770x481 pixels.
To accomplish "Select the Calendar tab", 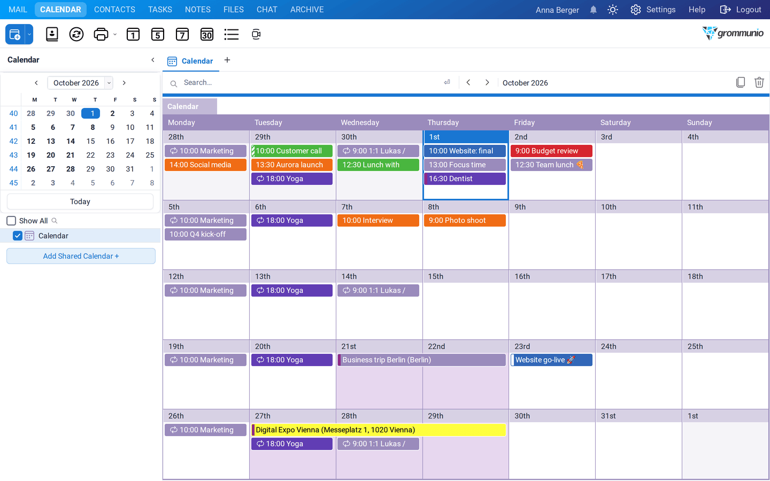I will click(191, 61).
